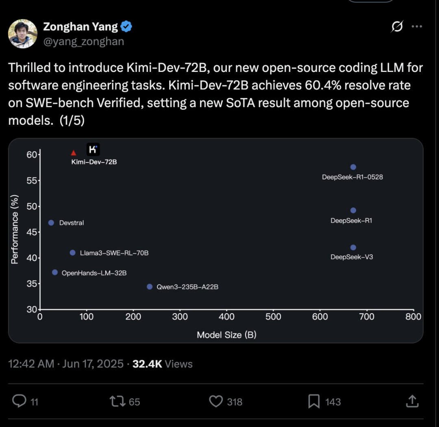
Task: Click the Qwen3-235B-A22B data point
Action: 150,286
